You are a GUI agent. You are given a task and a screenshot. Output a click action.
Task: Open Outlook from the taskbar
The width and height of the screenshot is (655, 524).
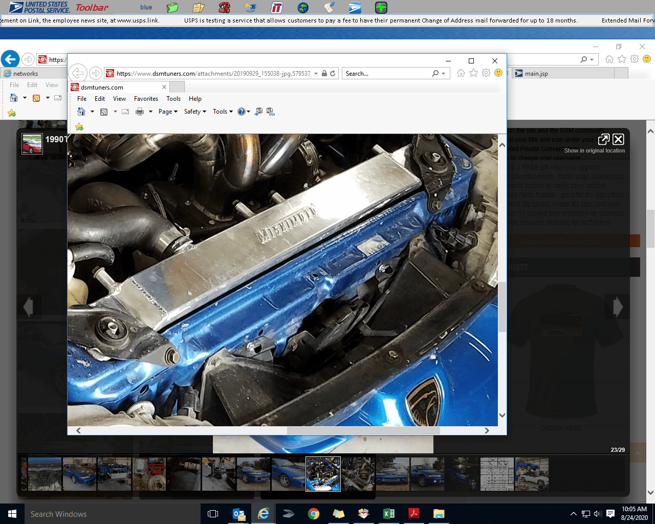tap(238, 514)
